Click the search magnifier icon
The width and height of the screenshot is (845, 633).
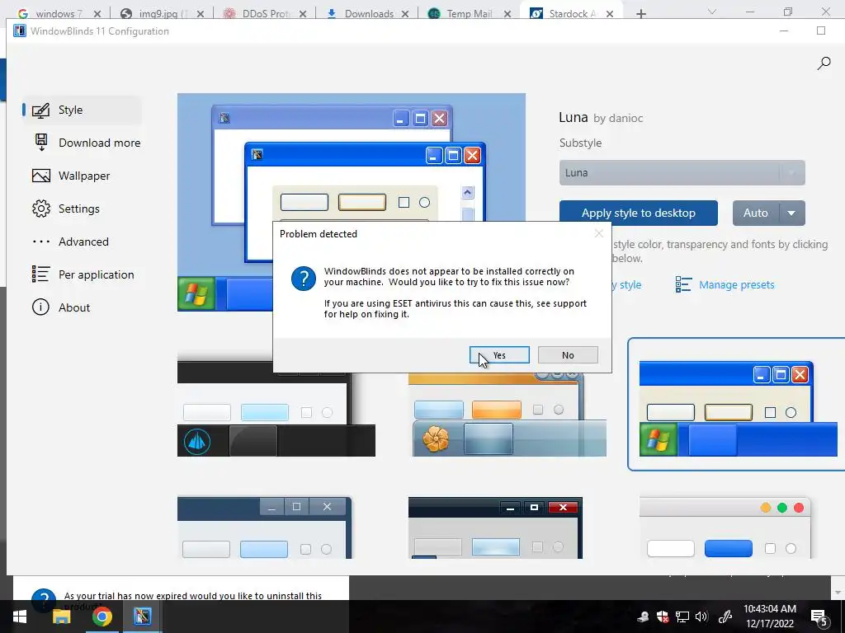coord(824,63)
